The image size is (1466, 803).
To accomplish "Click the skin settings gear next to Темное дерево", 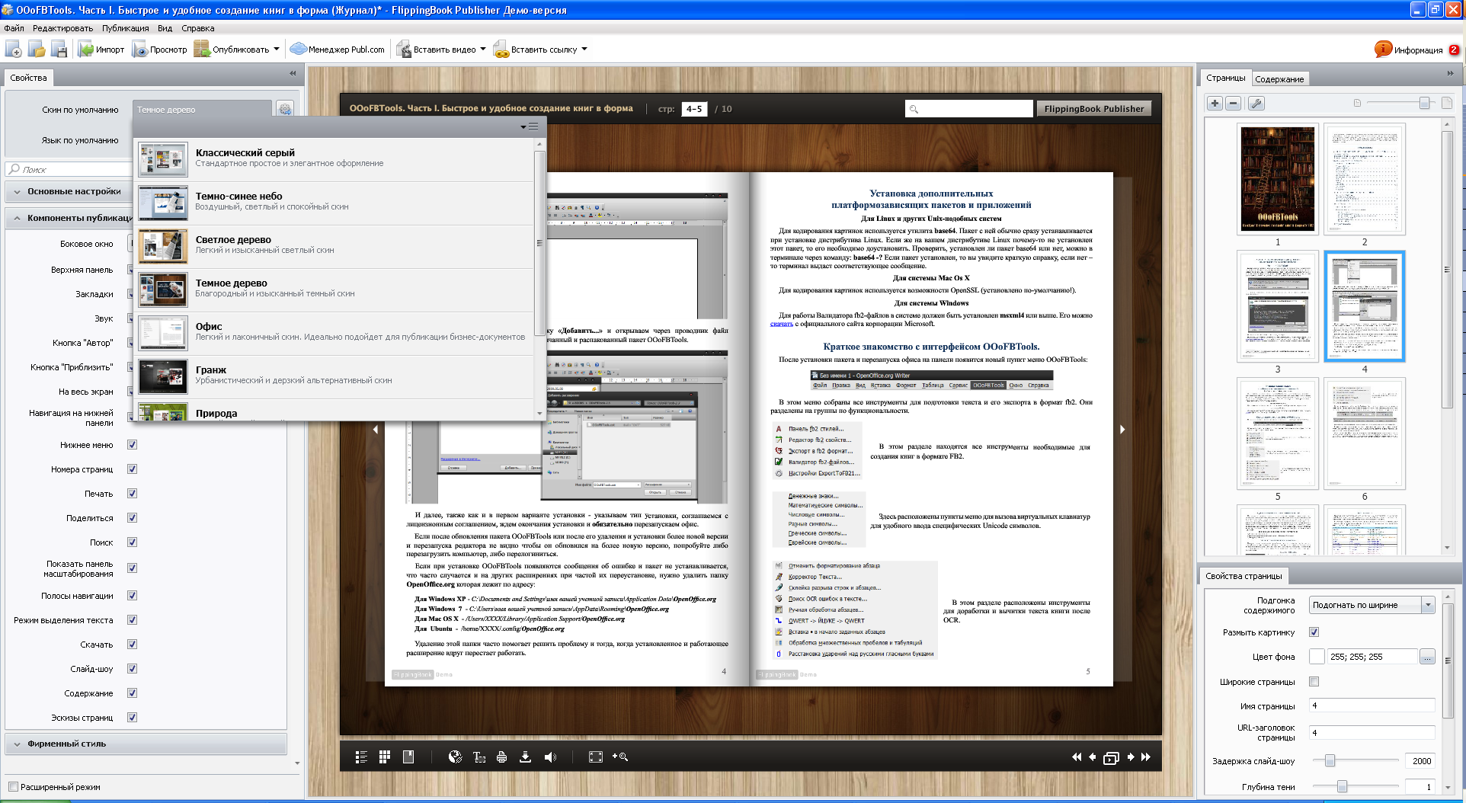I will [x=285, y=110].
